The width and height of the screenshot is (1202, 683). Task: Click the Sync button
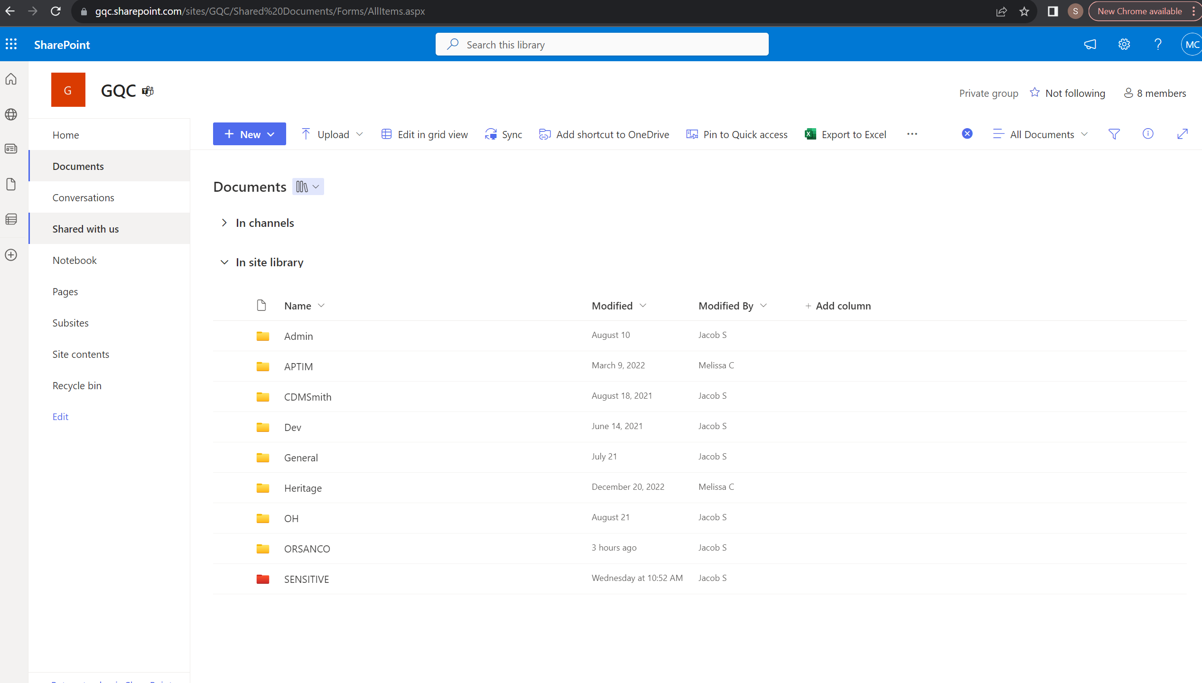click(x=503, y=134)
